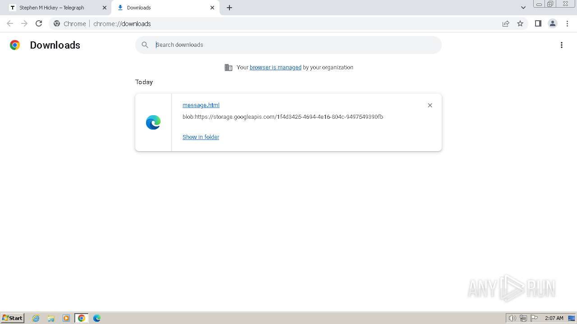Viewport: 577px width, 324px height.
Task: Remove message.html from the downloads list
Action: tap(430, 105)
